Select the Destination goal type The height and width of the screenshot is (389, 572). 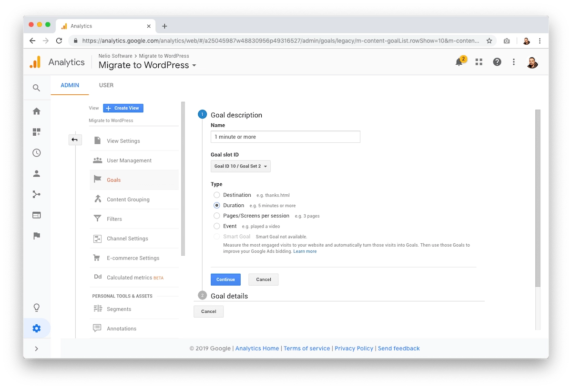point(216,195)
